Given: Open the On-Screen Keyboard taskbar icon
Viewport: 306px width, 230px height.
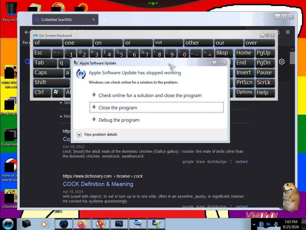Looking at the screenshot, I should pos(138,224).
